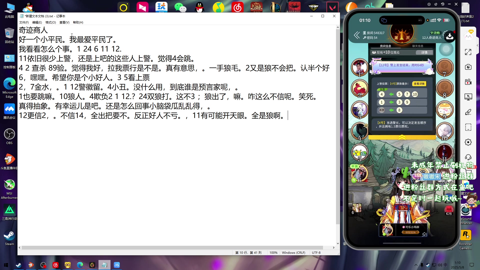Viewport: 480px width, 270px height.
Task: Click the pin icon on the mirror window title
Action: 436,4
